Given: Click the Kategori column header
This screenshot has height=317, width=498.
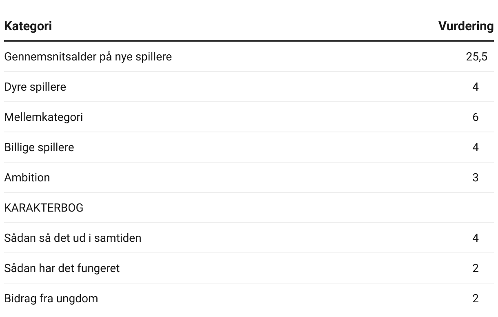Looking at the screenshot, I should (x=28, y=26).
